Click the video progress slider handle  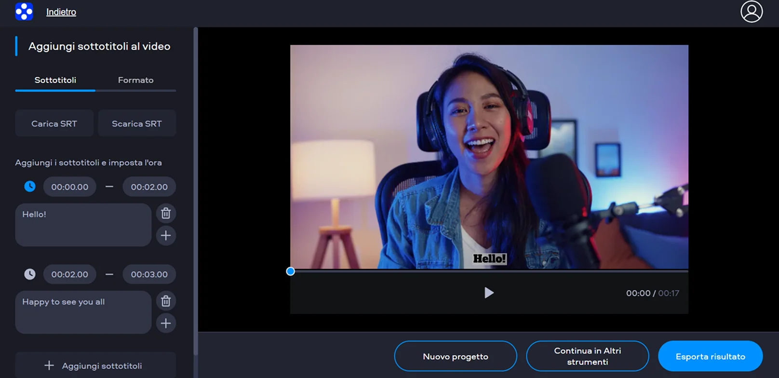(x=290, y=271)
